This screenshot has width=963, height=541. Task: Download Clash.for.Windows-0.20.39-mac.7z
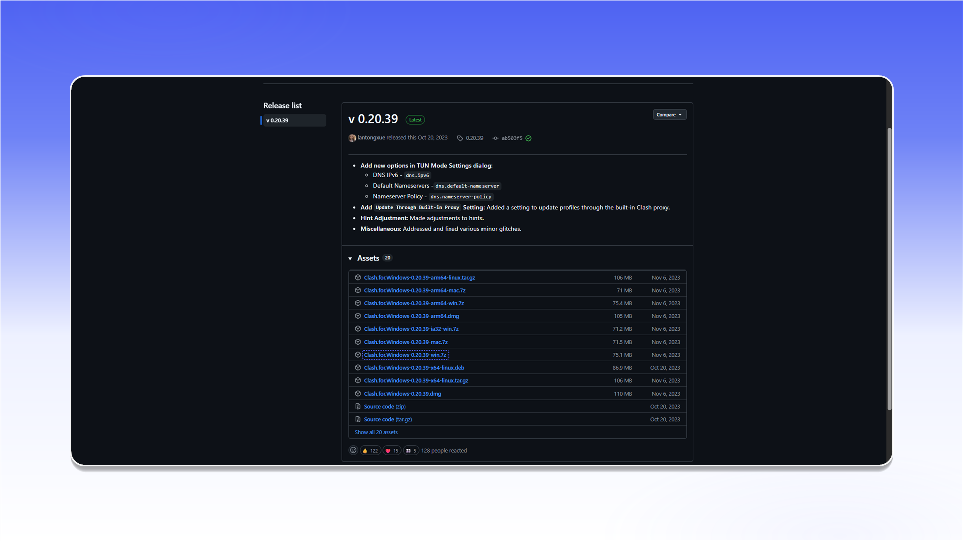(406, 342)
